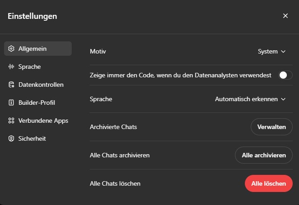The width and height of the screenshot is (299, 205).
Task: Click the red Alle löschen button
Action: click(x=269, y=183)
